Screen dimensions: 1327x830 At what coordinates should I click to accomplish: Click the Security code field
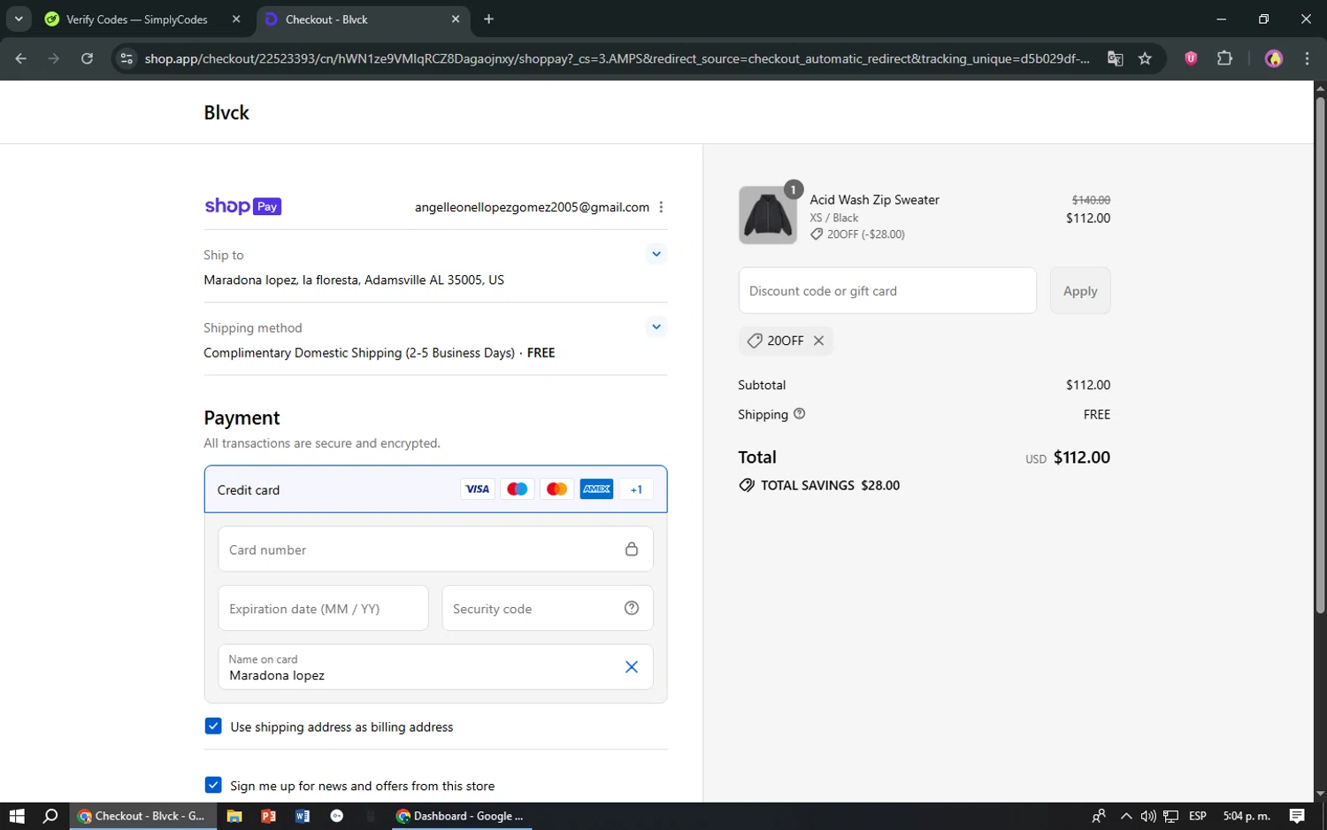click(x=548, y=608)
